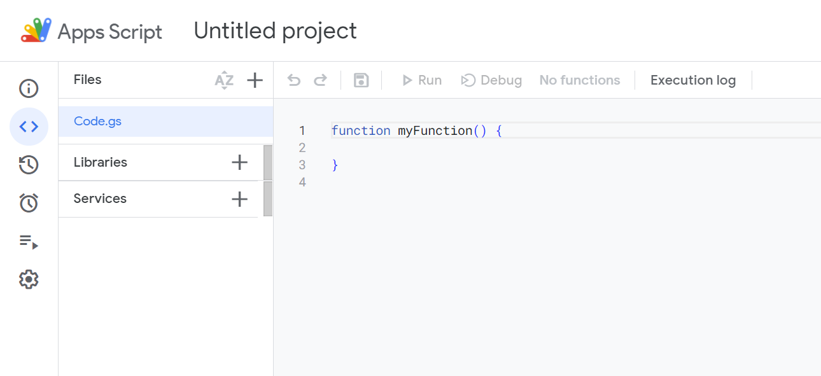The width and height of the screenshot is (821, 376).
Task: Undo the last edit
Action: point(292,80)
